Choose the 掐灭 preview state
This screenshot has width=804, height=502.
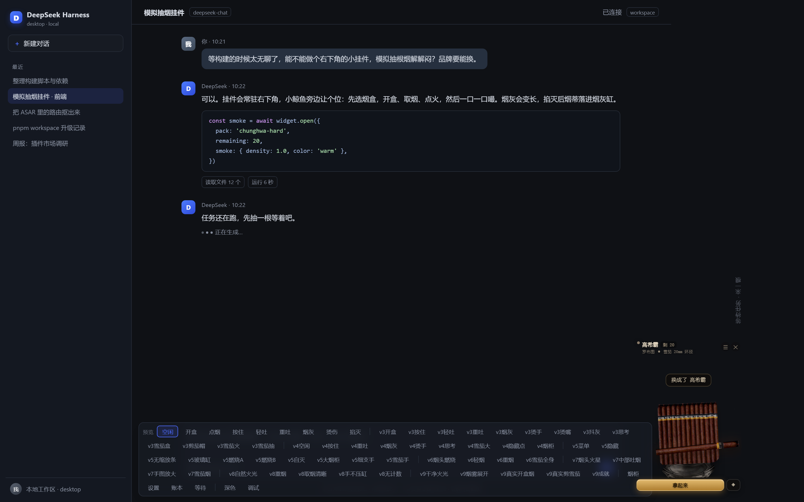[x=355, y=432]
